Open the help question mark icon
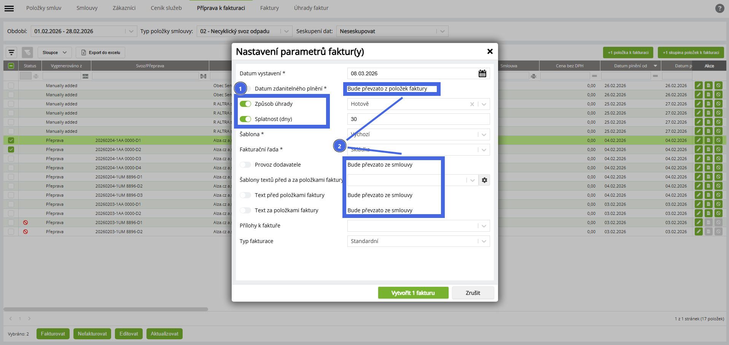Image resolution: width=729 pixels, height=345 pixels. coord(719,8)
